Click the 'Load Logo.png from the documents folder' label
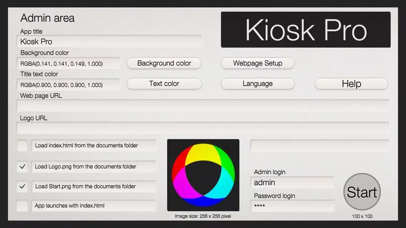The width and height of the screenshot is (406, 228). [x=94, y=167]
